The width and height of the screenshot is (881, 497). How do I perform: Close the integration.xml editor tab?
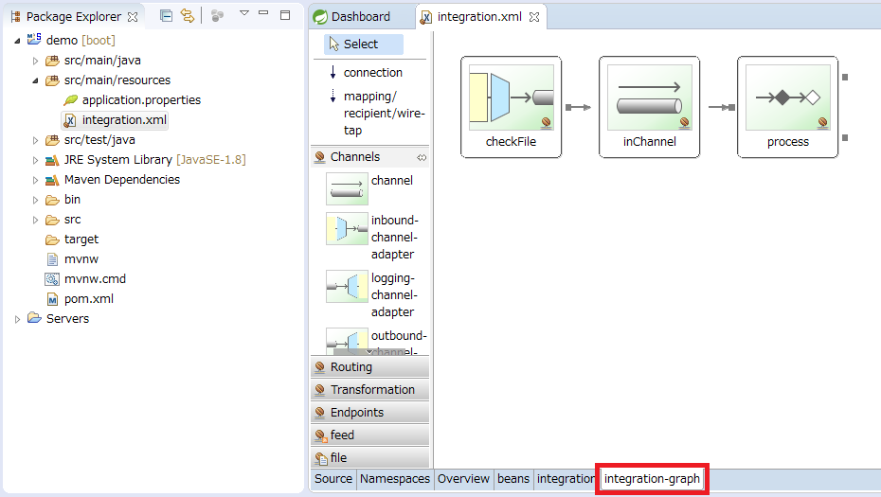point(534,17)
